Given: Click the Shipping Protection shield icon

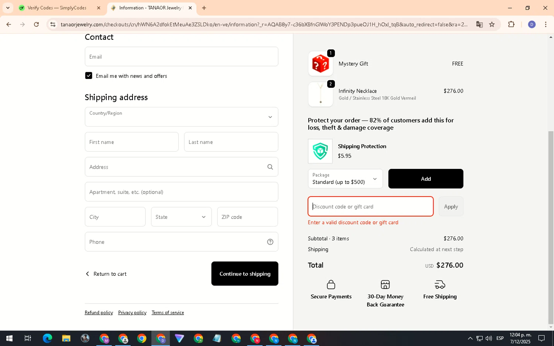Looking at the screenshot, I should coord(320,151).
